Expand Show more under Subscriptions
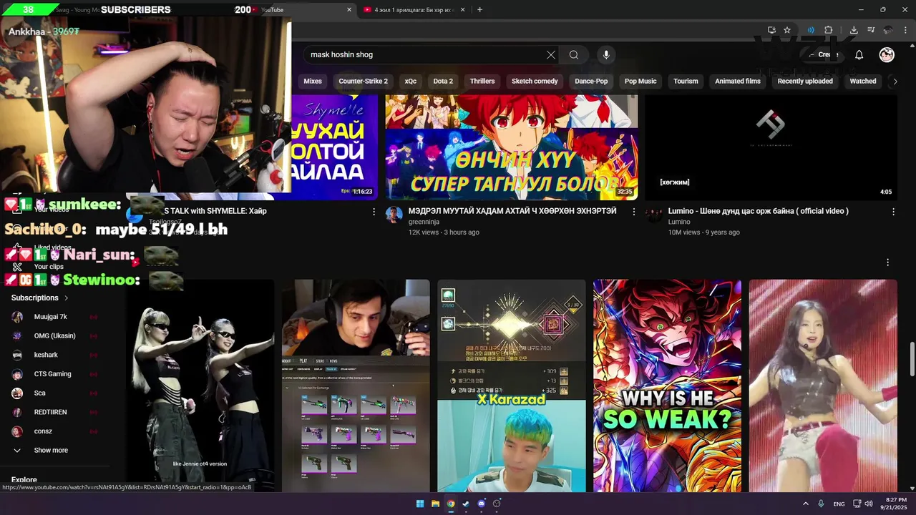 point(50,451)
